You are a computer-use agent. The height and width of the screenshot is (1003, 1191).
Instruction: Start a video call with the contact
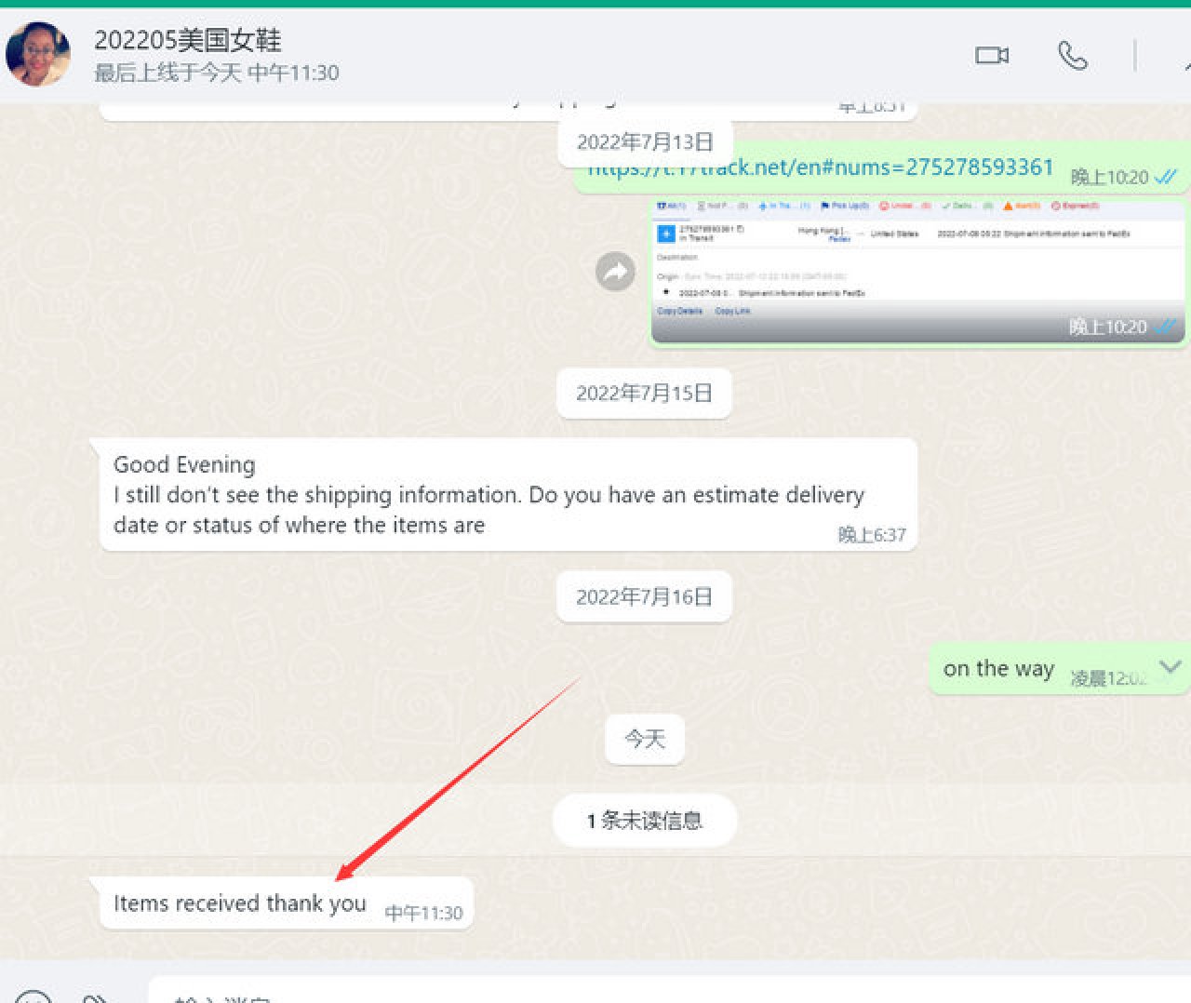point(991,56)
